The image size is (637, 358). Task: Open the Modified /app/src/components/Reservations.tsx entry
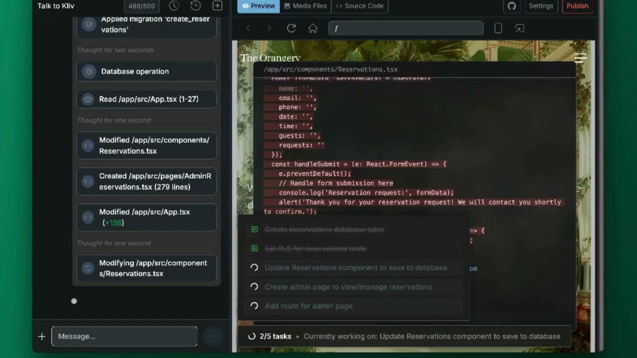pos(146,145)
